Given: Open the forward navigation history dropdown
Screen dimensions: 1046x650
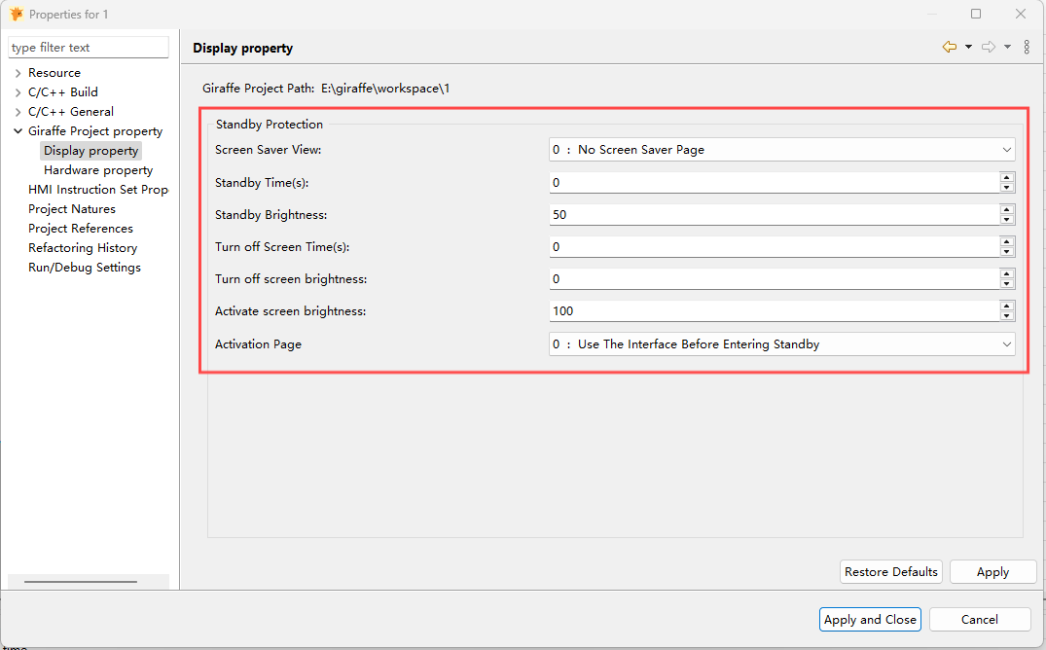Looking at the screenshot, I should (x=1006, y=47).
